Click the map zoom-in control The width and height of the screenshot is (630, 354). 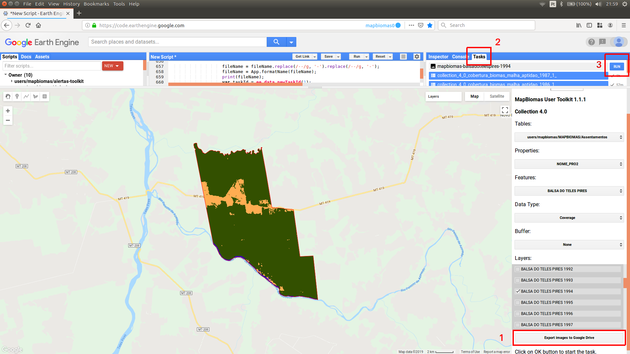click(x=8, y=111)
